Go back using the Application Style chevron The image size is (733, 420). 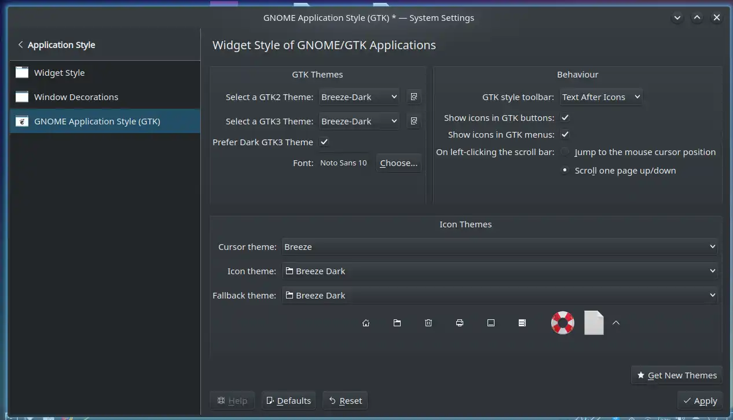21,45
